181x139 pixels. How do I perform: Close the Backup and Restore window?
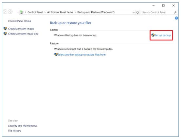tap(173, 6)
